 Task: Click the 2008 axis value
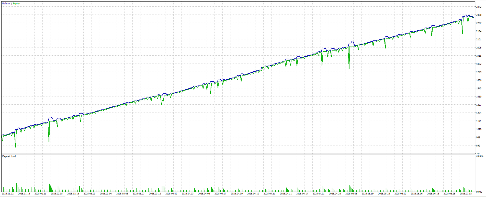(x=479, y=48)
